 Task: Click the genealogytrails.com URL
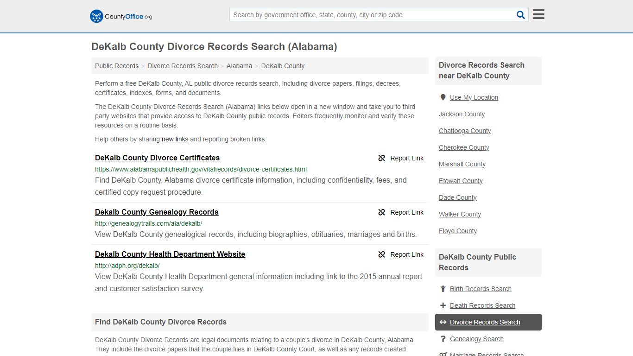tap(148, 223)
